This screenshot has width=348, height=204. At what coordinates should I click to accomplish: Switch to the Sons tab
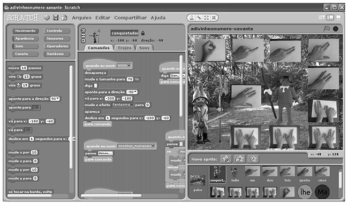[144, 48]
